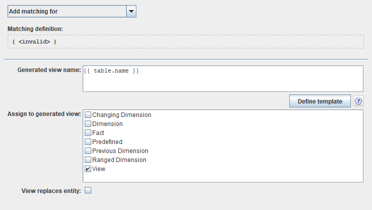Tick the Dimension checkbox

coord(88,124)
